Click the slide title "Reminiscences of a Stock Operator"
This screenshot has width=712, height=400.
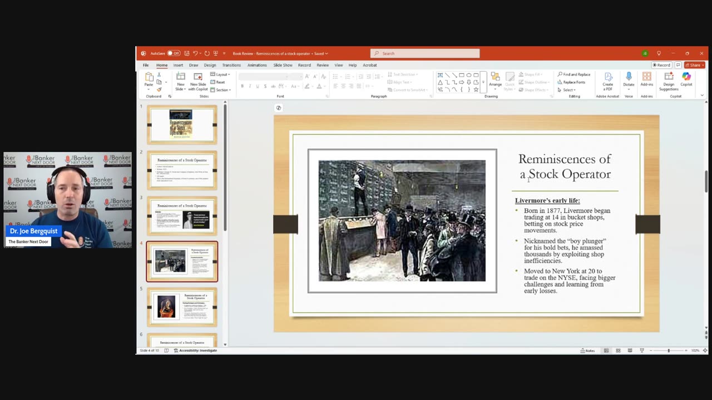point(565,166)
